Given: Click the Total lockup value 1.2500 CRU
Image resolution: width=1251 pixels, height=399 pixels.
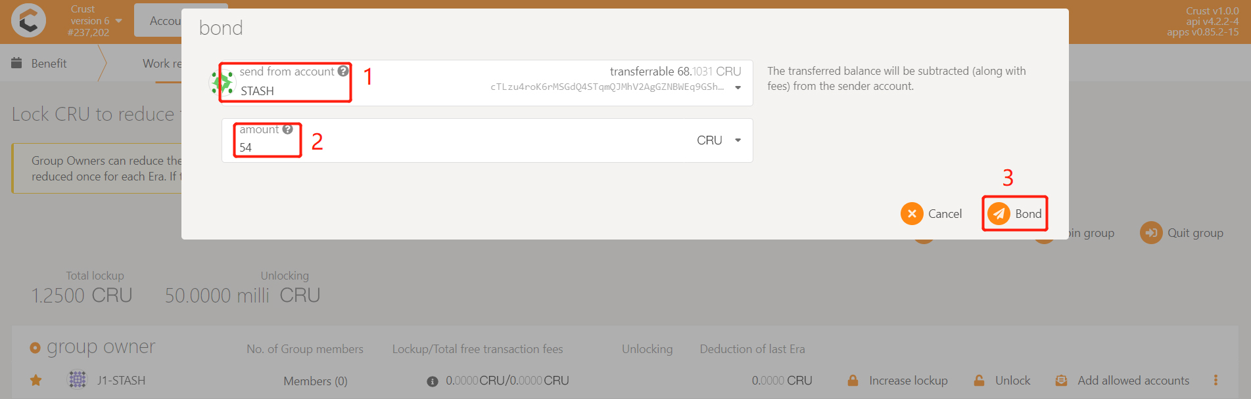Looking at the screenshot, I should [x=82, y=295].
